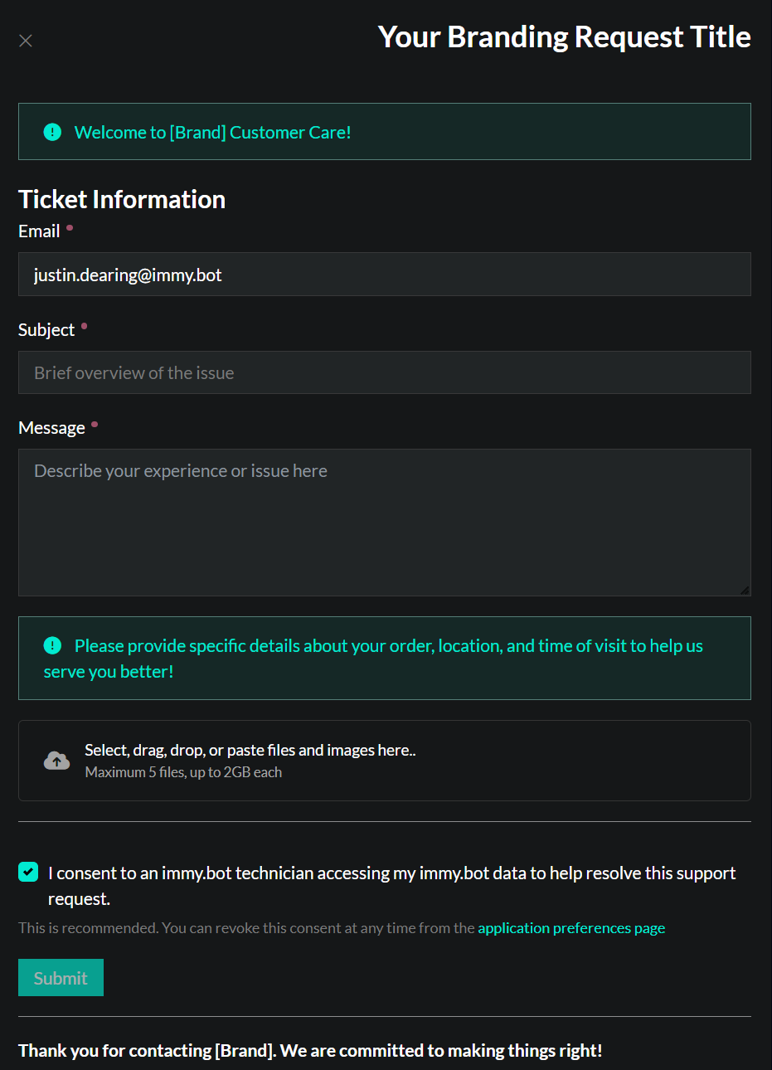Focus the Email field with justin.dearing@immy.bot
772x1070 pixels.
tap(385, 275)
